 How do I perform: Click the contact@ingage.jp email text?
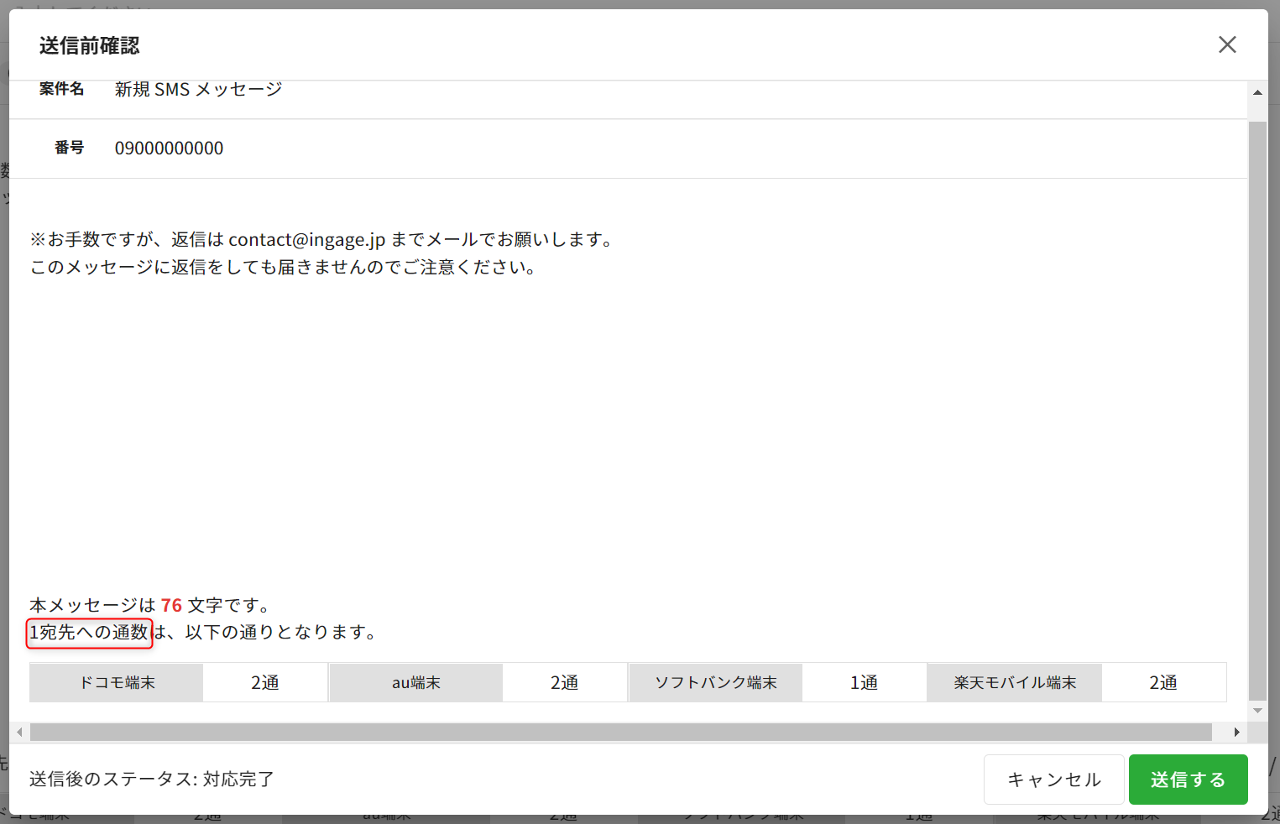pos(306,240)
